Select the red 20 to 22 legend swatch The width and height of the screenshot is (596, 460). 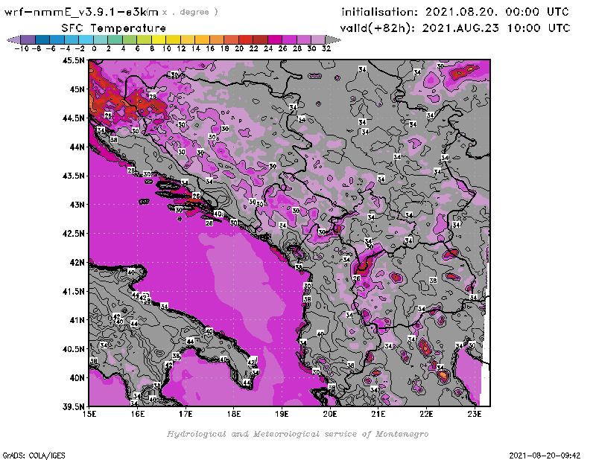[x=246, y=39]
